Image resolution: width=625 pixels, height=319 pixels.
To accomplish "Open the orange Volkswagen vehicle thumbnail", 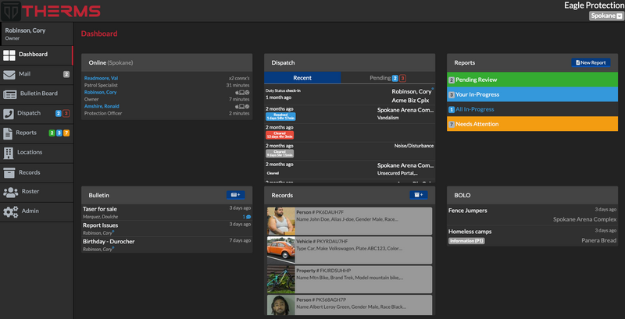I will coord(281,250).
